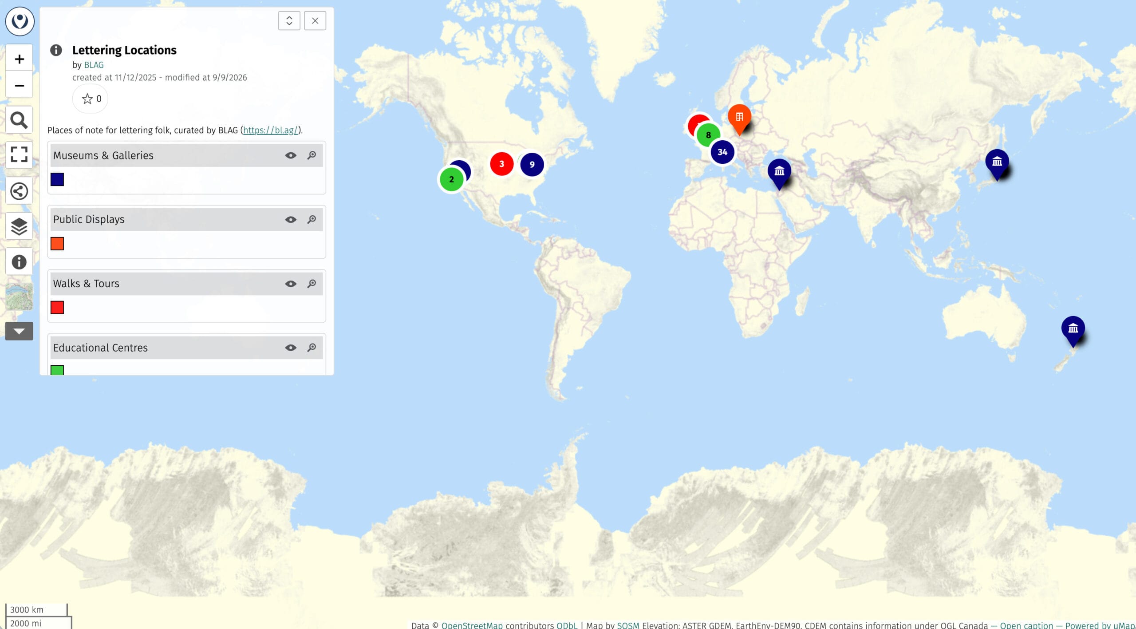This screenshot has width=1136, height=629.
Task: Open the OpenStreetMap attribution link
Action: [472, 625]
